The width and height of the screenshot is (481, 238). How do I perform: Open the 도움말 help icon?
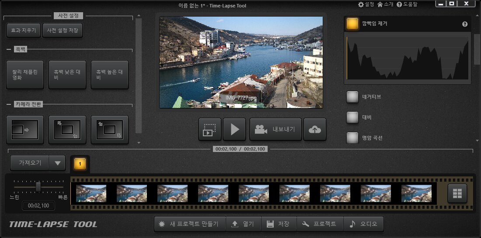(x=407, y=4)
